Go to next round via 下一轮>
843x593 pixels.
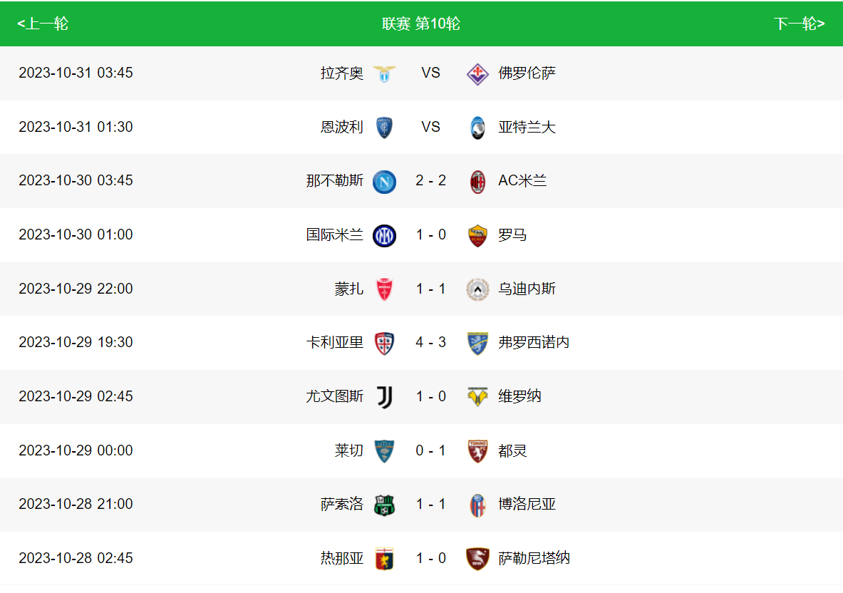(x=799, y=24)
